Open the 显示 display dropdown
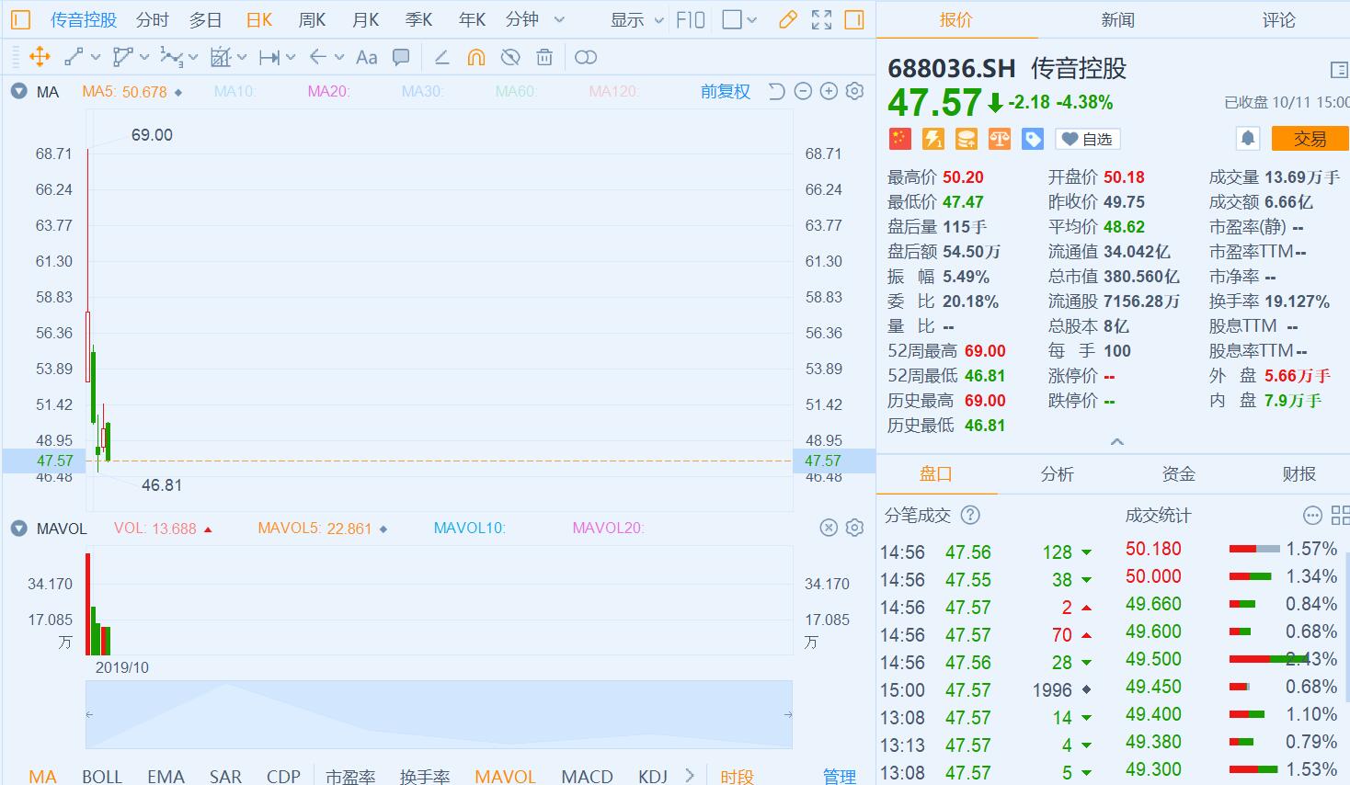This screenshot has width=1350, height=785. click(637, 19)
